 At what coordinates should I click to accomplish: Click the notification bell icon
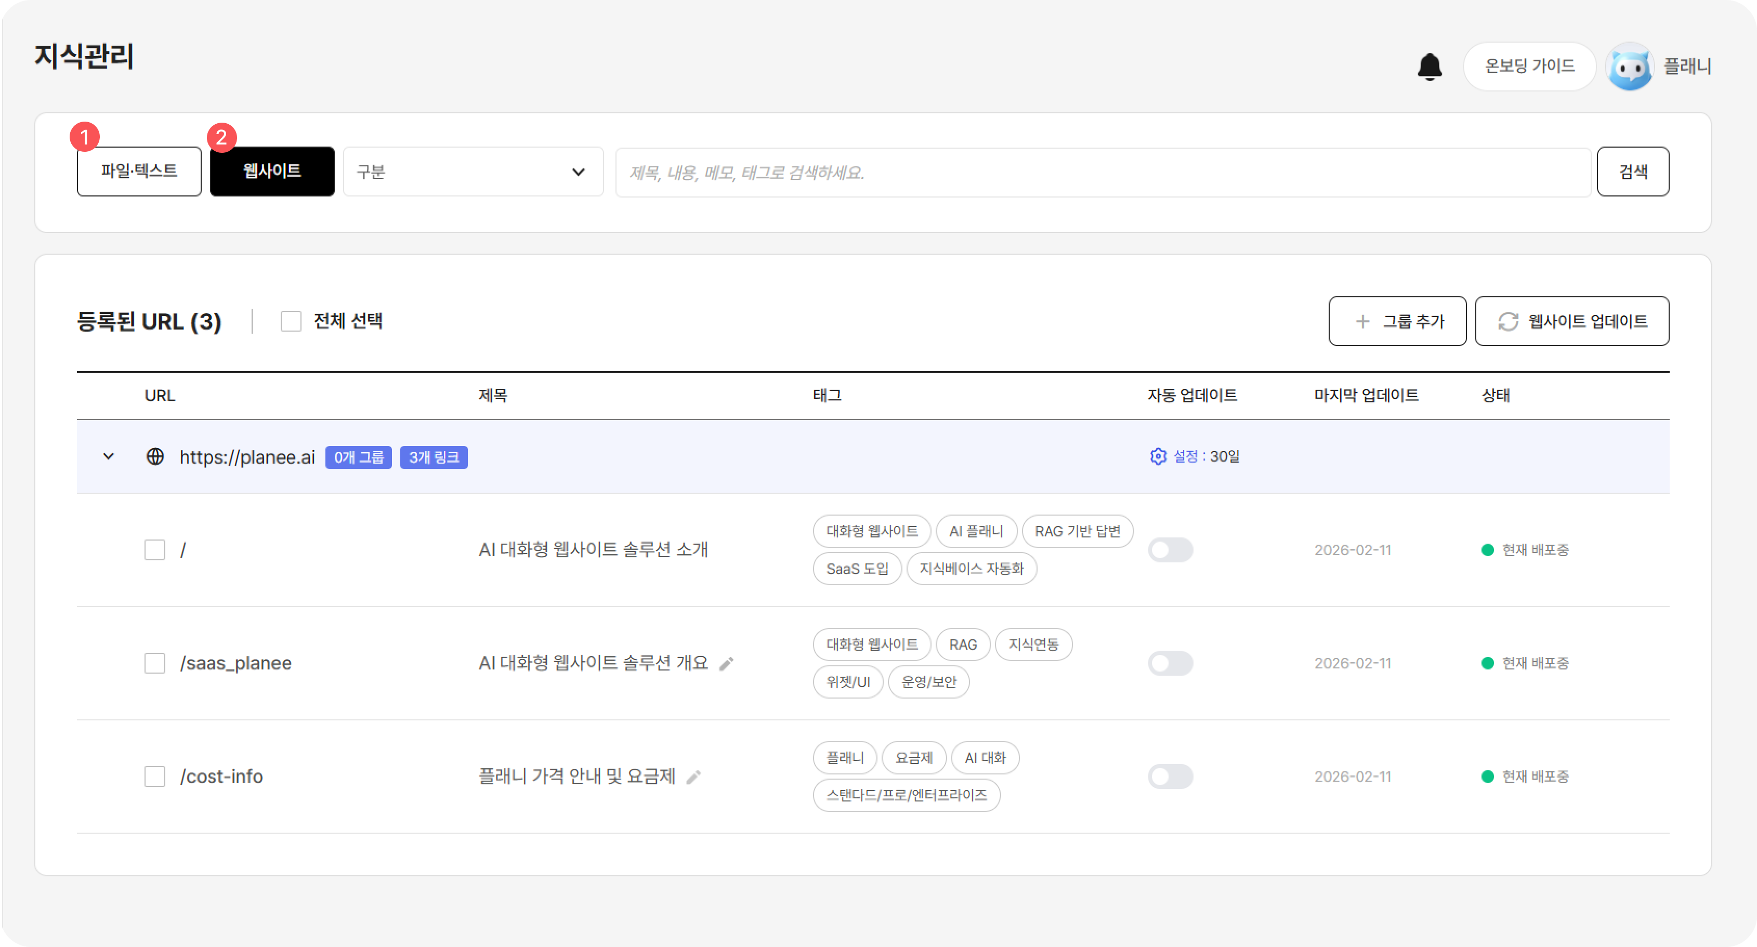1430,67
